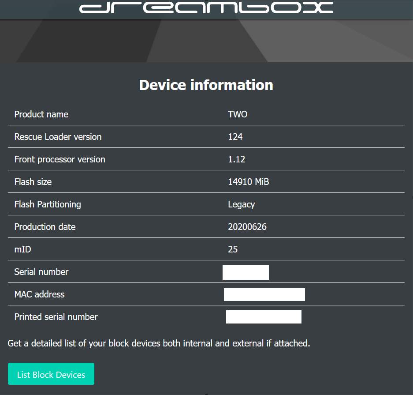
Task: Select the Production date label
Action: pyautogui.click(x=45, y=227)
